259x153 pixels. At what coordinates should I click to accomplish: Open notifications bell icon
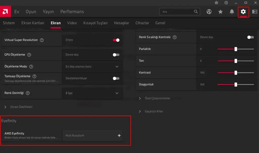232,12
